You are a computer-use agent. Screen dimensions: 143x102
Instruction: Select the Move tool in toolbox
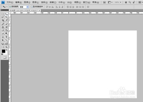coord(7,14)
